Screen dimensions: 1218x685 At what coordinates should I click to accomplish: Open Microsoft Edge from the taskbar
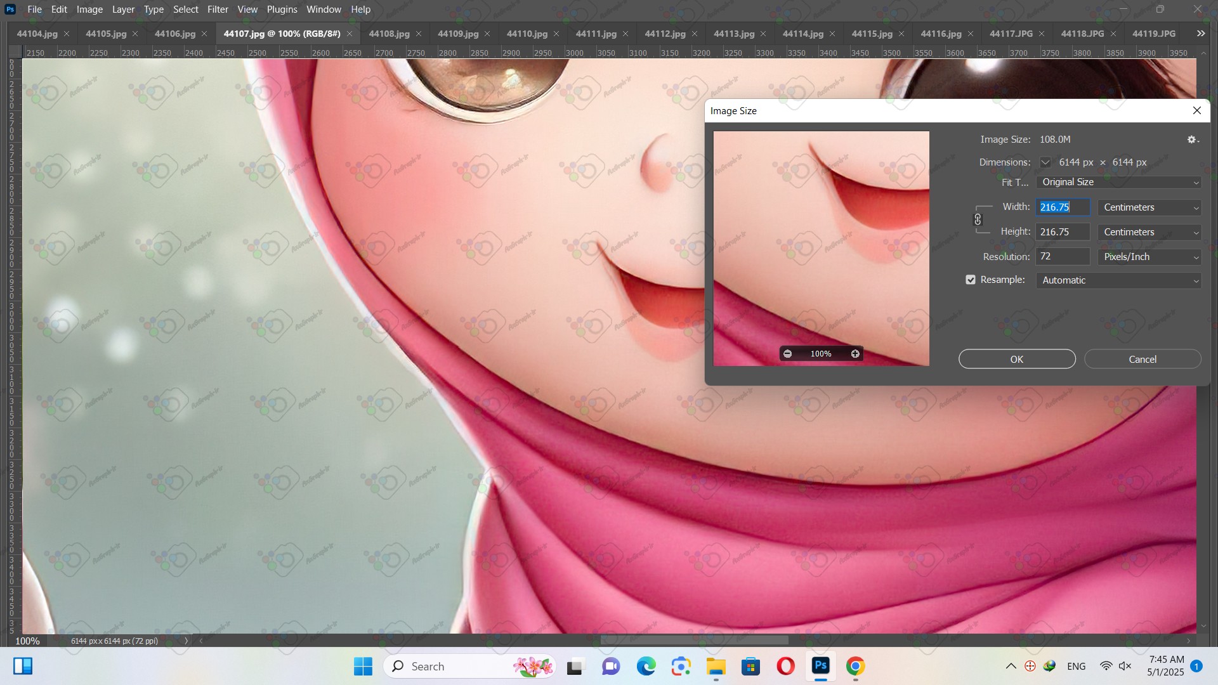(646, 666)
